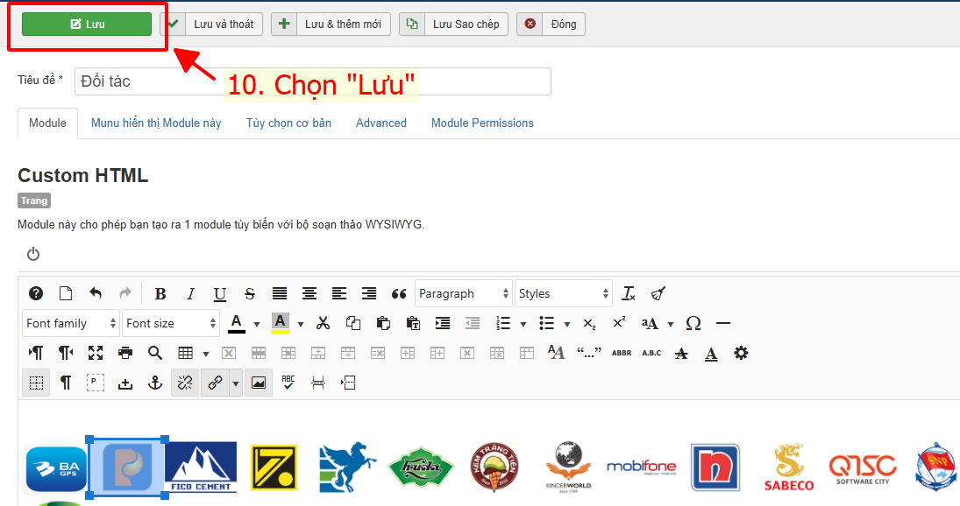Click insert link chain icon

coord(215,383)
